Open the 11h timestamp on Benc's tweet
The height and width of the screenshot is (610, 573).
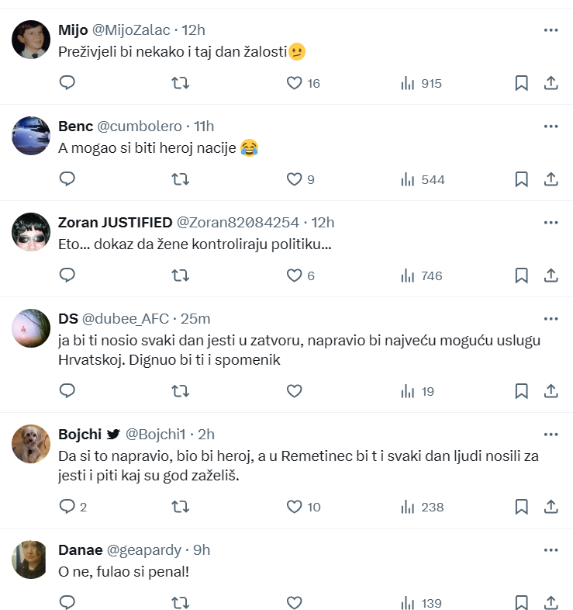(204, 126)
